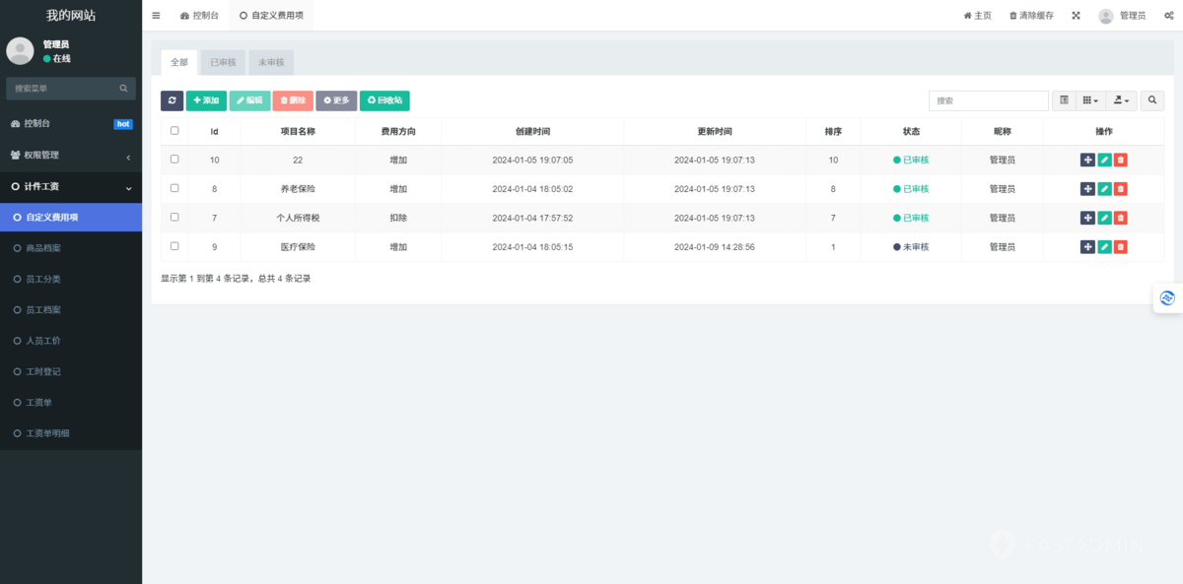Screen dimensions: 1183x584
Task: Check the checkbox for 个人所得税 row
Action: coord(174,217)
